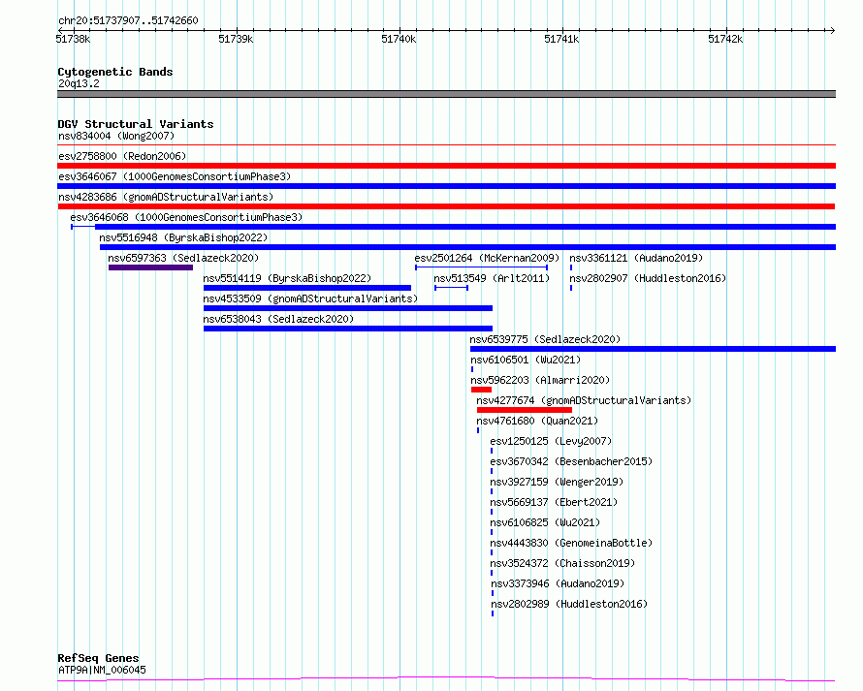
Task: Open the nsv4443830 (GenomeinaBottle) label
Action: click(x=571, y=543)
